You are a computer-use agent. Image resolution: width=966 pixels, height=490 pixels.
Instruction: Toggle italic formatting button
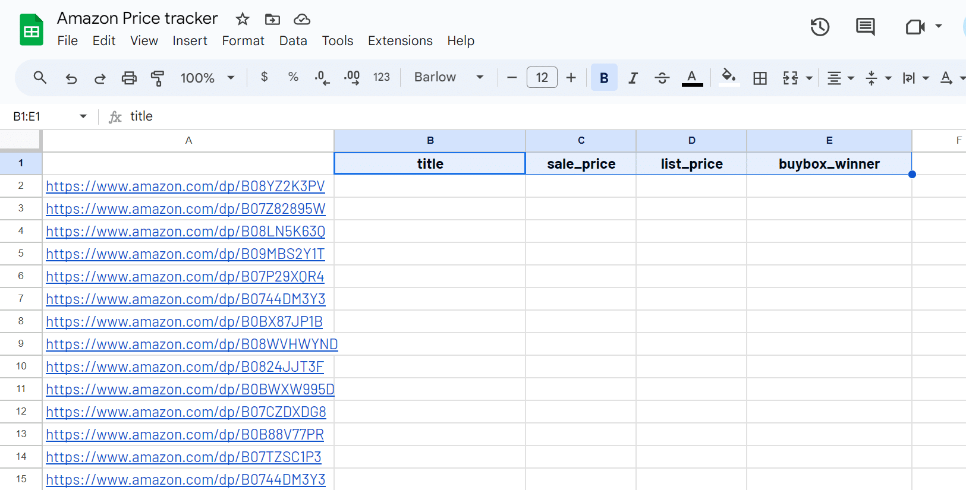coord(633,78)
